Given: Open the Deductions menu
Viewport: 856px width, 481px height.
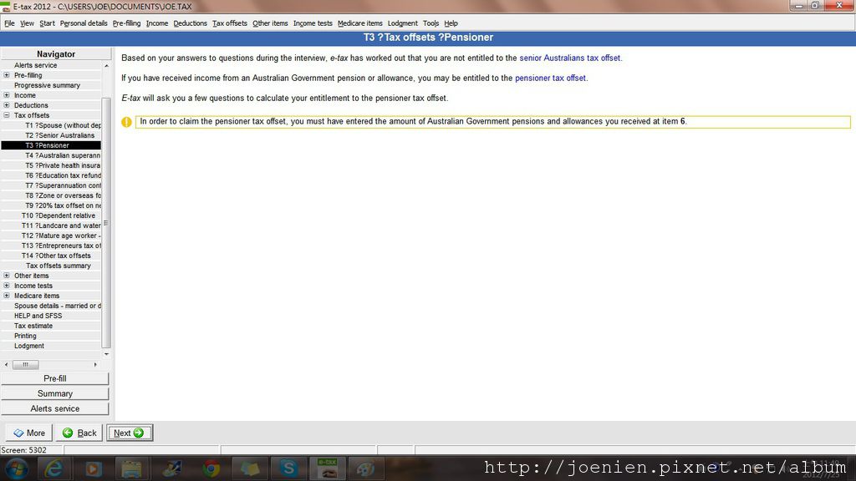Looking at the screenshot, I should click(x=190, y=23).
